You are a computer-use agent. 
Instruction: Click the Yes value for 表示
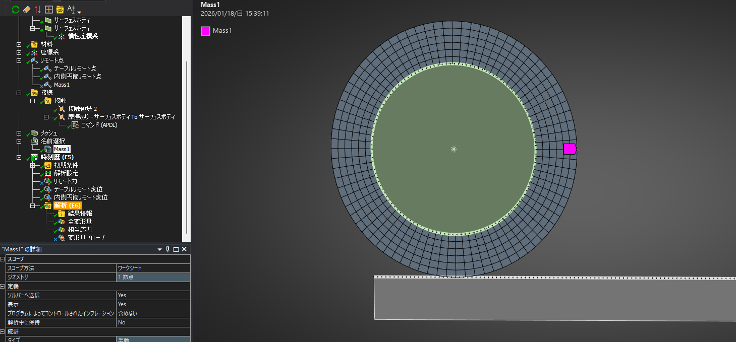click(x=153, y=304)
